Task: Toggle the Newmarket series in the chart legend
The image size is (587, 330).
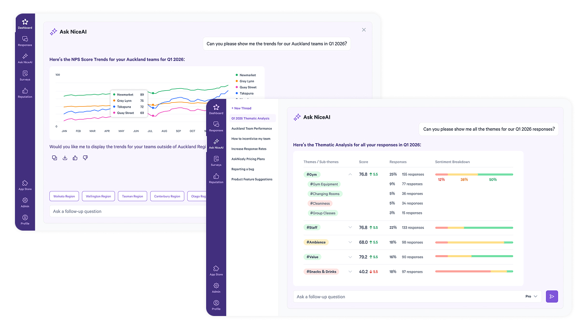Action: click(x=246, y=75)
